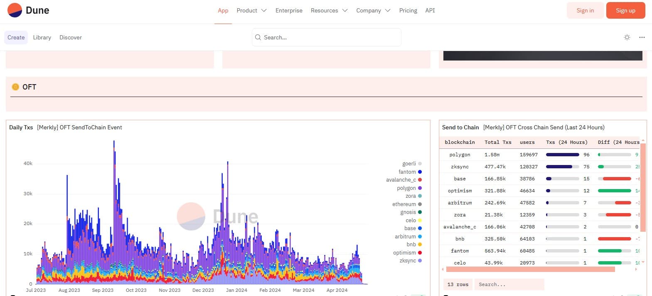Expand the Resources dropdown menu
The height and width of the screenshot is (296, 652).
click(329, 10)
